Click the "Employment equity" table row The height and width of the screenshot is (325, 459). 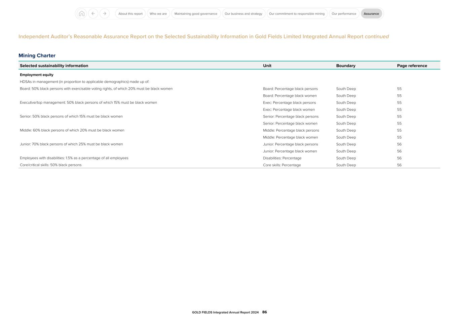tap(37, 75)
